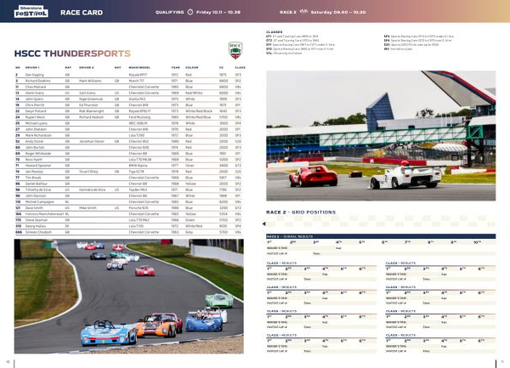Select driver name Tim Brook
The image size is (510, 368).
tap(33, 178)
